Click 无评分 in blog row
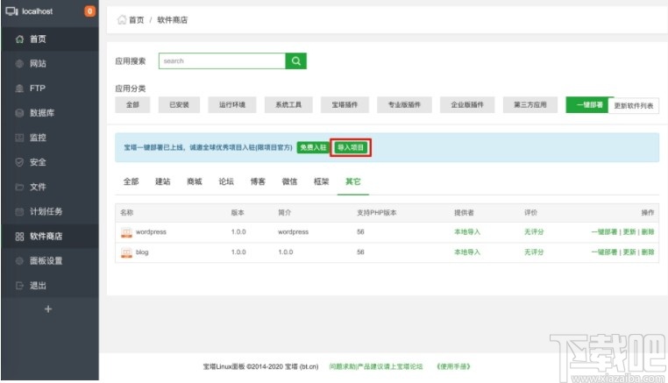This screenshot has width=668, height=383. 534,252
